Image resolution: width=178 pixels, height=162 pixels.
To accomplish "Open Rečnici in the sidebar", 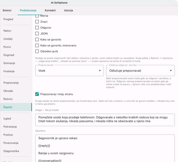I will pyautogui.click(x=16, y=99).
